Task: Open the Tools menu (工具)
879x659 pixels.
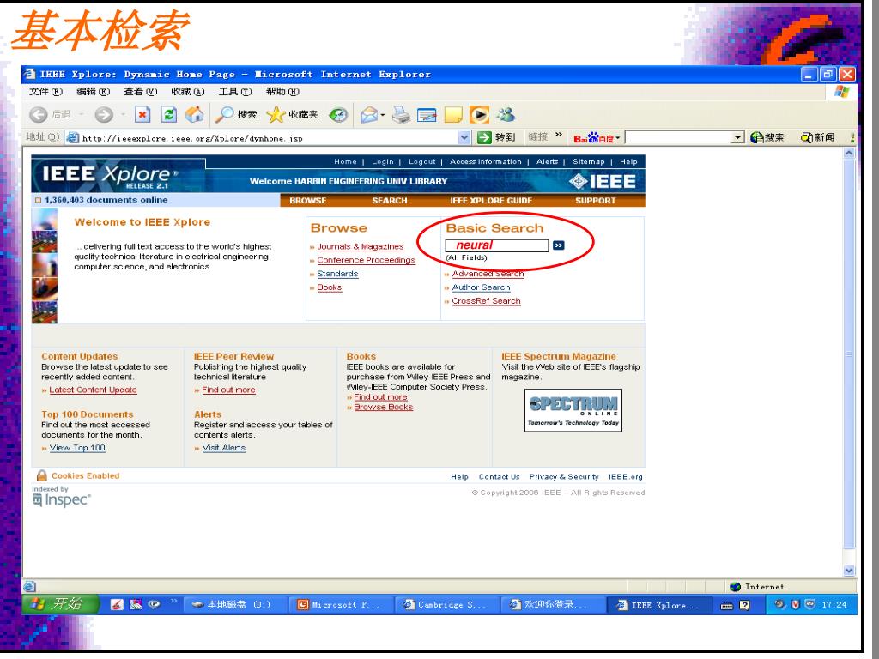Action: point(235,91)
